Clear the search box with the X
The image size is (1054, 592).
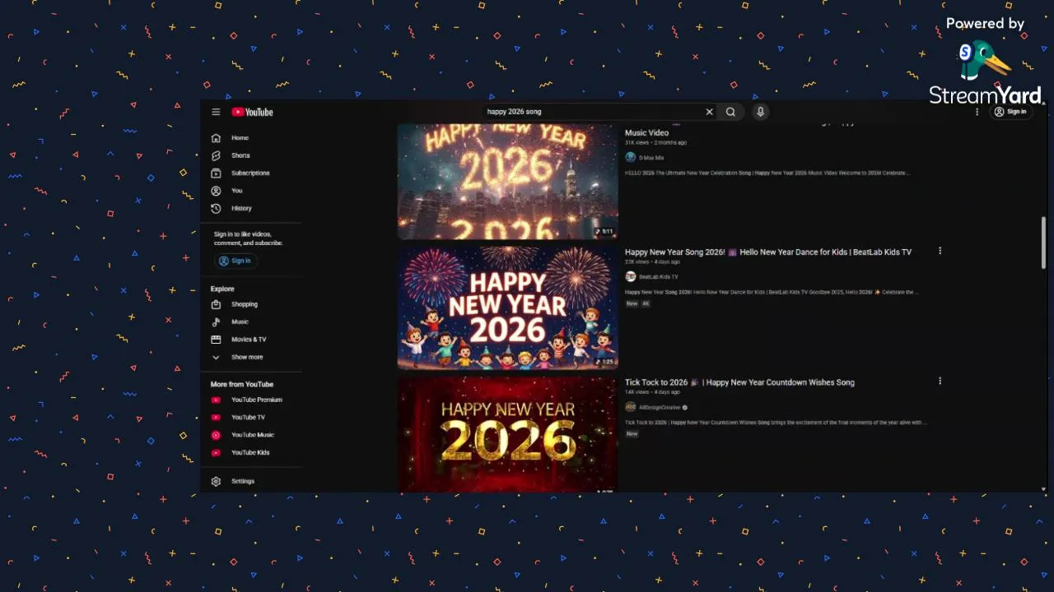pos(709,112)
